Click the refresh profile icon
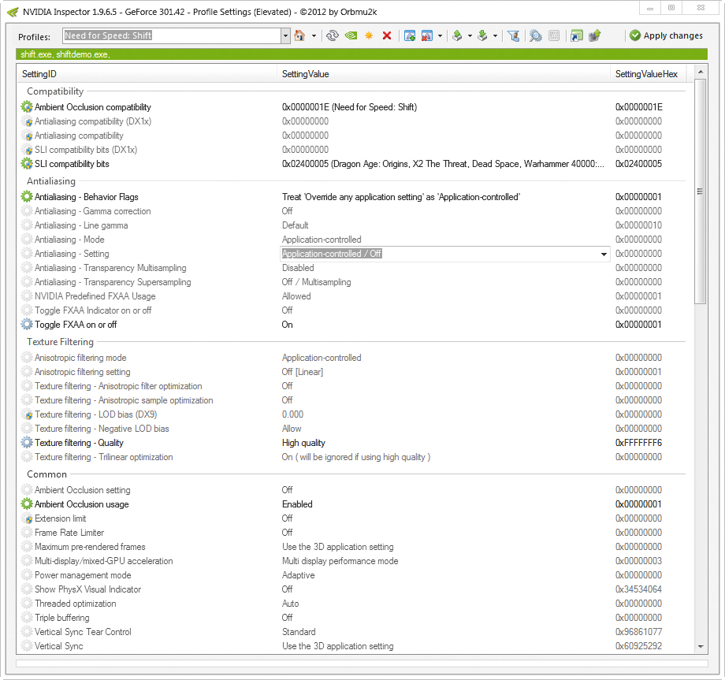 332,35
